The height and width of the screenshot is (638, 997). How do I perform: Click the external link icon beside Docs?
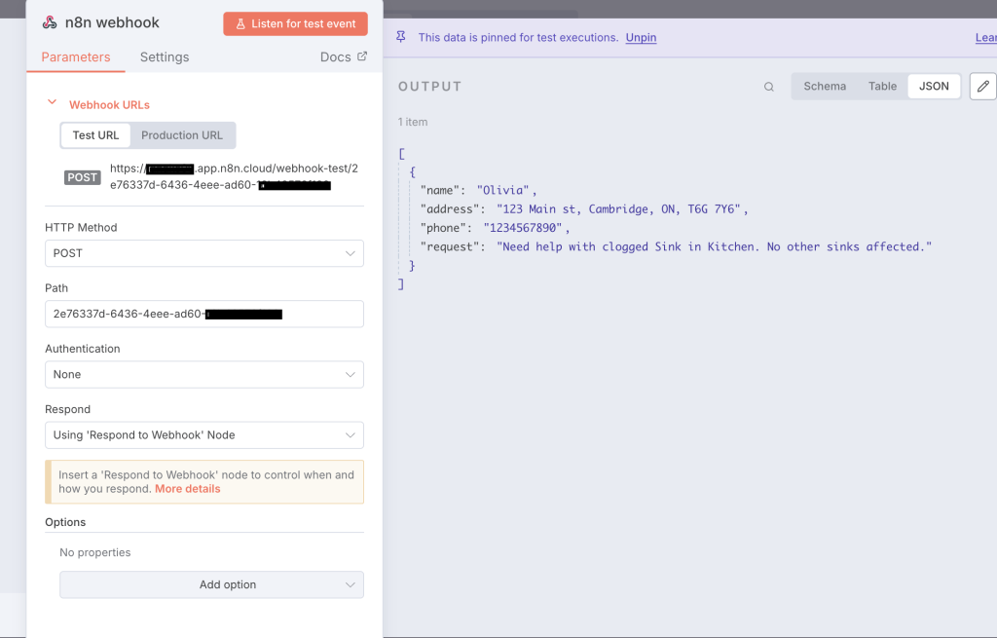tap(362, 56)
